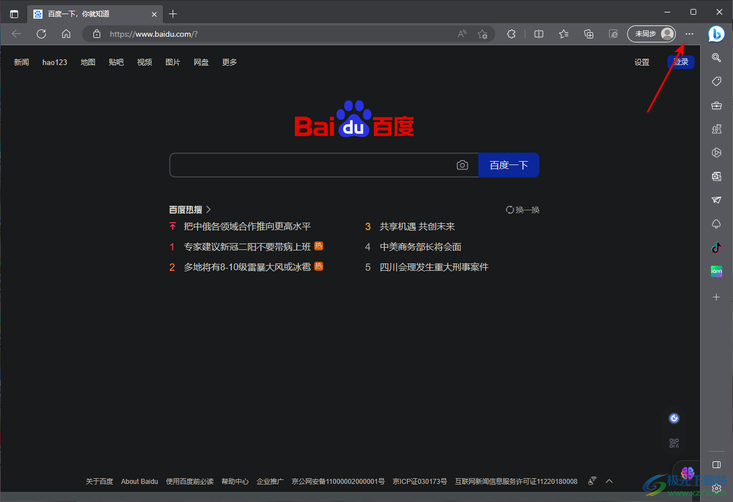This screenshot has height=502, width=733.
Task: Open TikTok in the sidebar
Action: click(716, 248)
